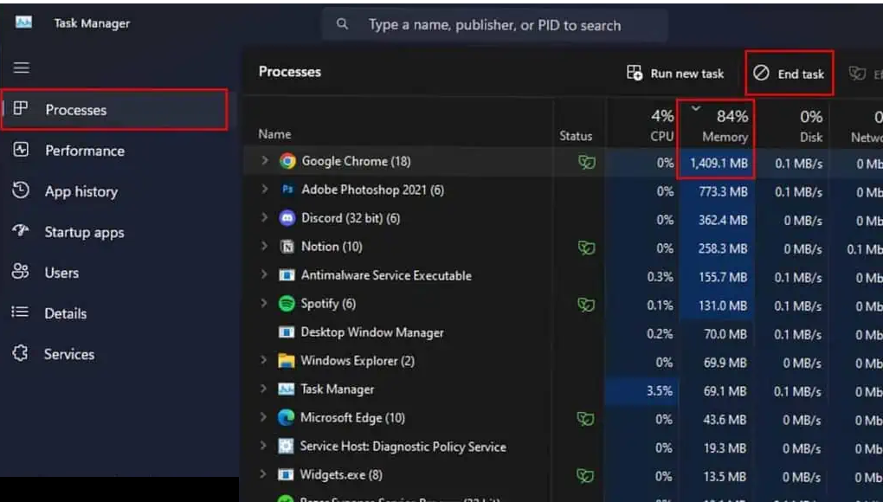Click the Desktop Window Manager icon
This screenshot has width=883, height=502.
coord(287,332)
